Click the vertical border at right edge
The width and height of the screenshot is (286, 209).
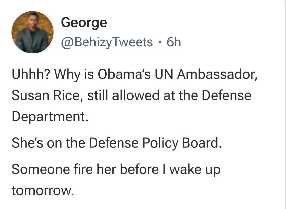(285, 104)
